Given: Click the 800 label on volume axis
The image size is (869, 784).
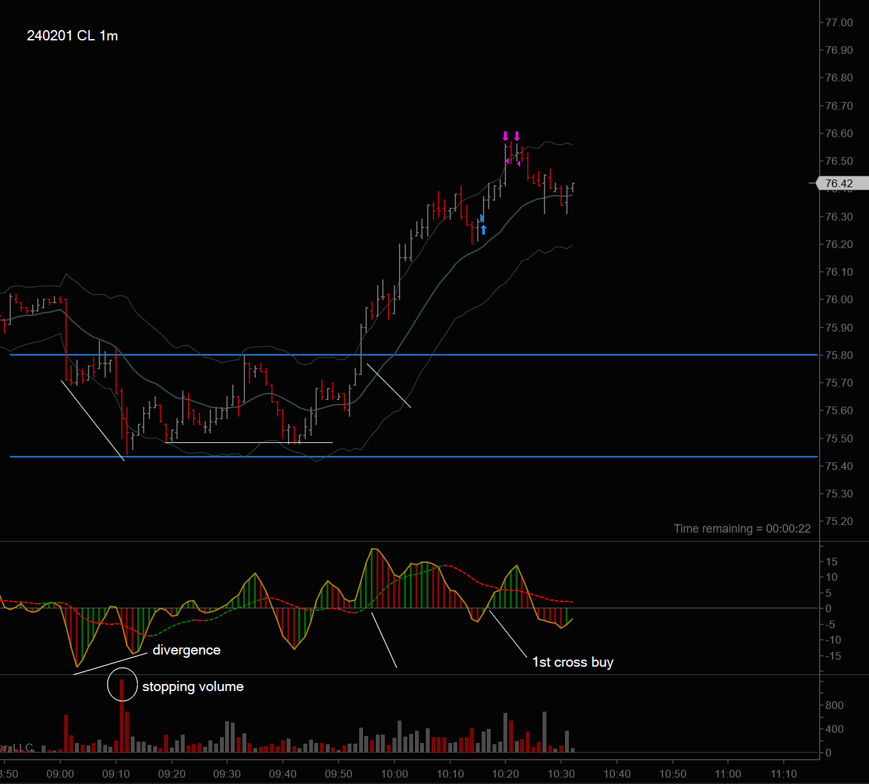Looking at the screenshot, I should pos(834,705).
